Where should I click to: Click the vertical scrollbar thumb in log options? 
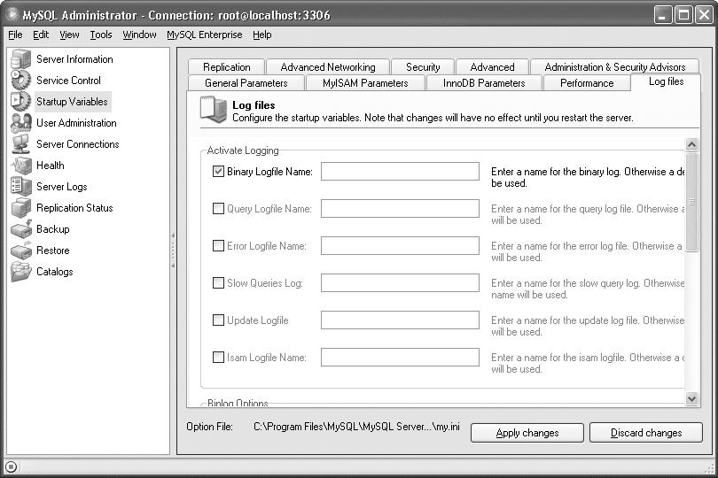coord(692,203)
